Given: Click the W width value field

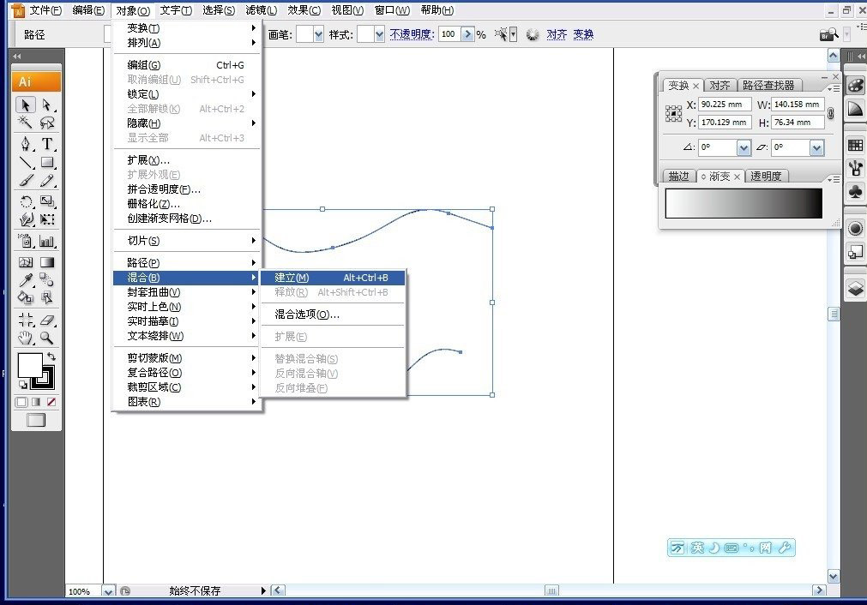Looking at the screenshot, I should (798, 104).
